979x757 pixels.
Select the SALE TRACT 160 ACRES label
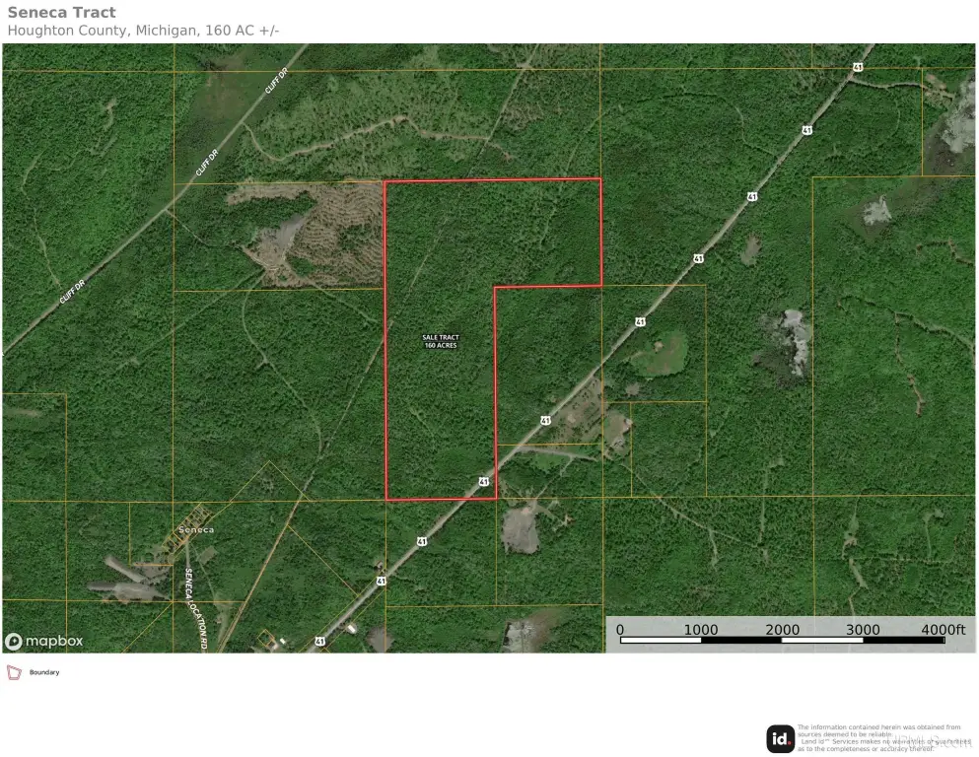[440, 341]
